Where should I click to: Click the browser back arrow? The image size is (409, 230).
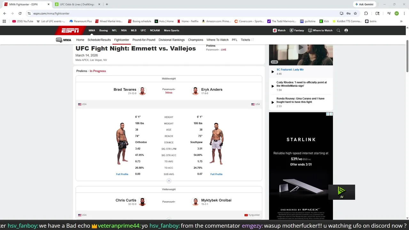4,13
